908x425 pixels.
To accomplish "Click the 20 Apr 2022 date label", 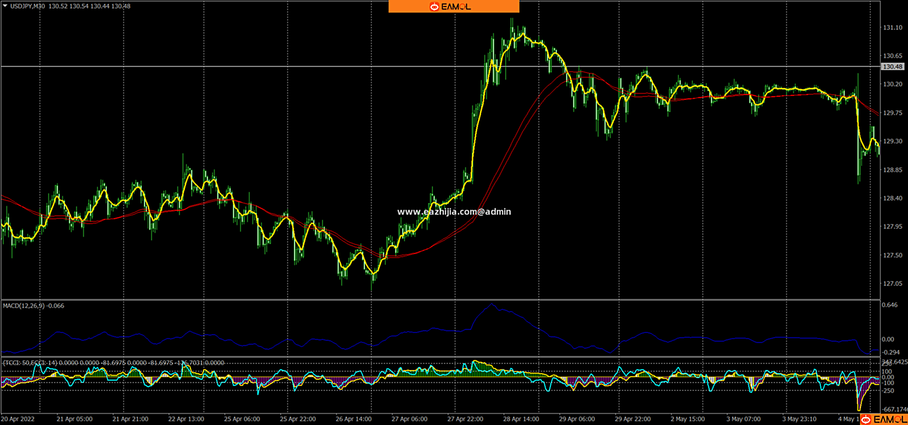I will point(18,419).
